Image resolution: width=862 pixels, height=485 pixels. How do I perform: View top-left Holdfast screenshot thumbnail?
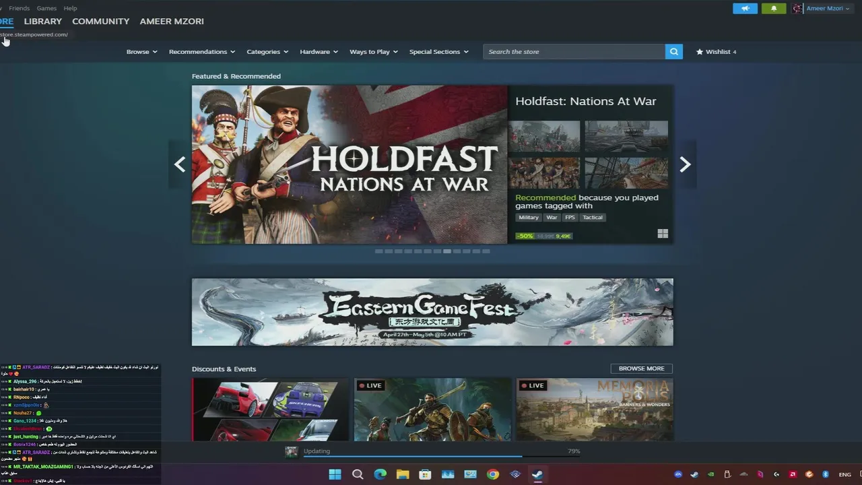click(x=544, y=137)
